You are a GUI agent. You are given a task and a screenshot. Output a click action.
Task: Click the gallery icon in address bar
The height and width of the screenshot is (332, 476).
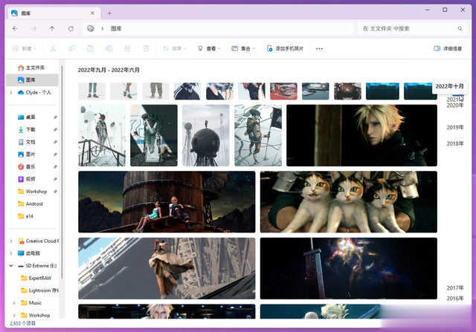click(x=91, y=28)
